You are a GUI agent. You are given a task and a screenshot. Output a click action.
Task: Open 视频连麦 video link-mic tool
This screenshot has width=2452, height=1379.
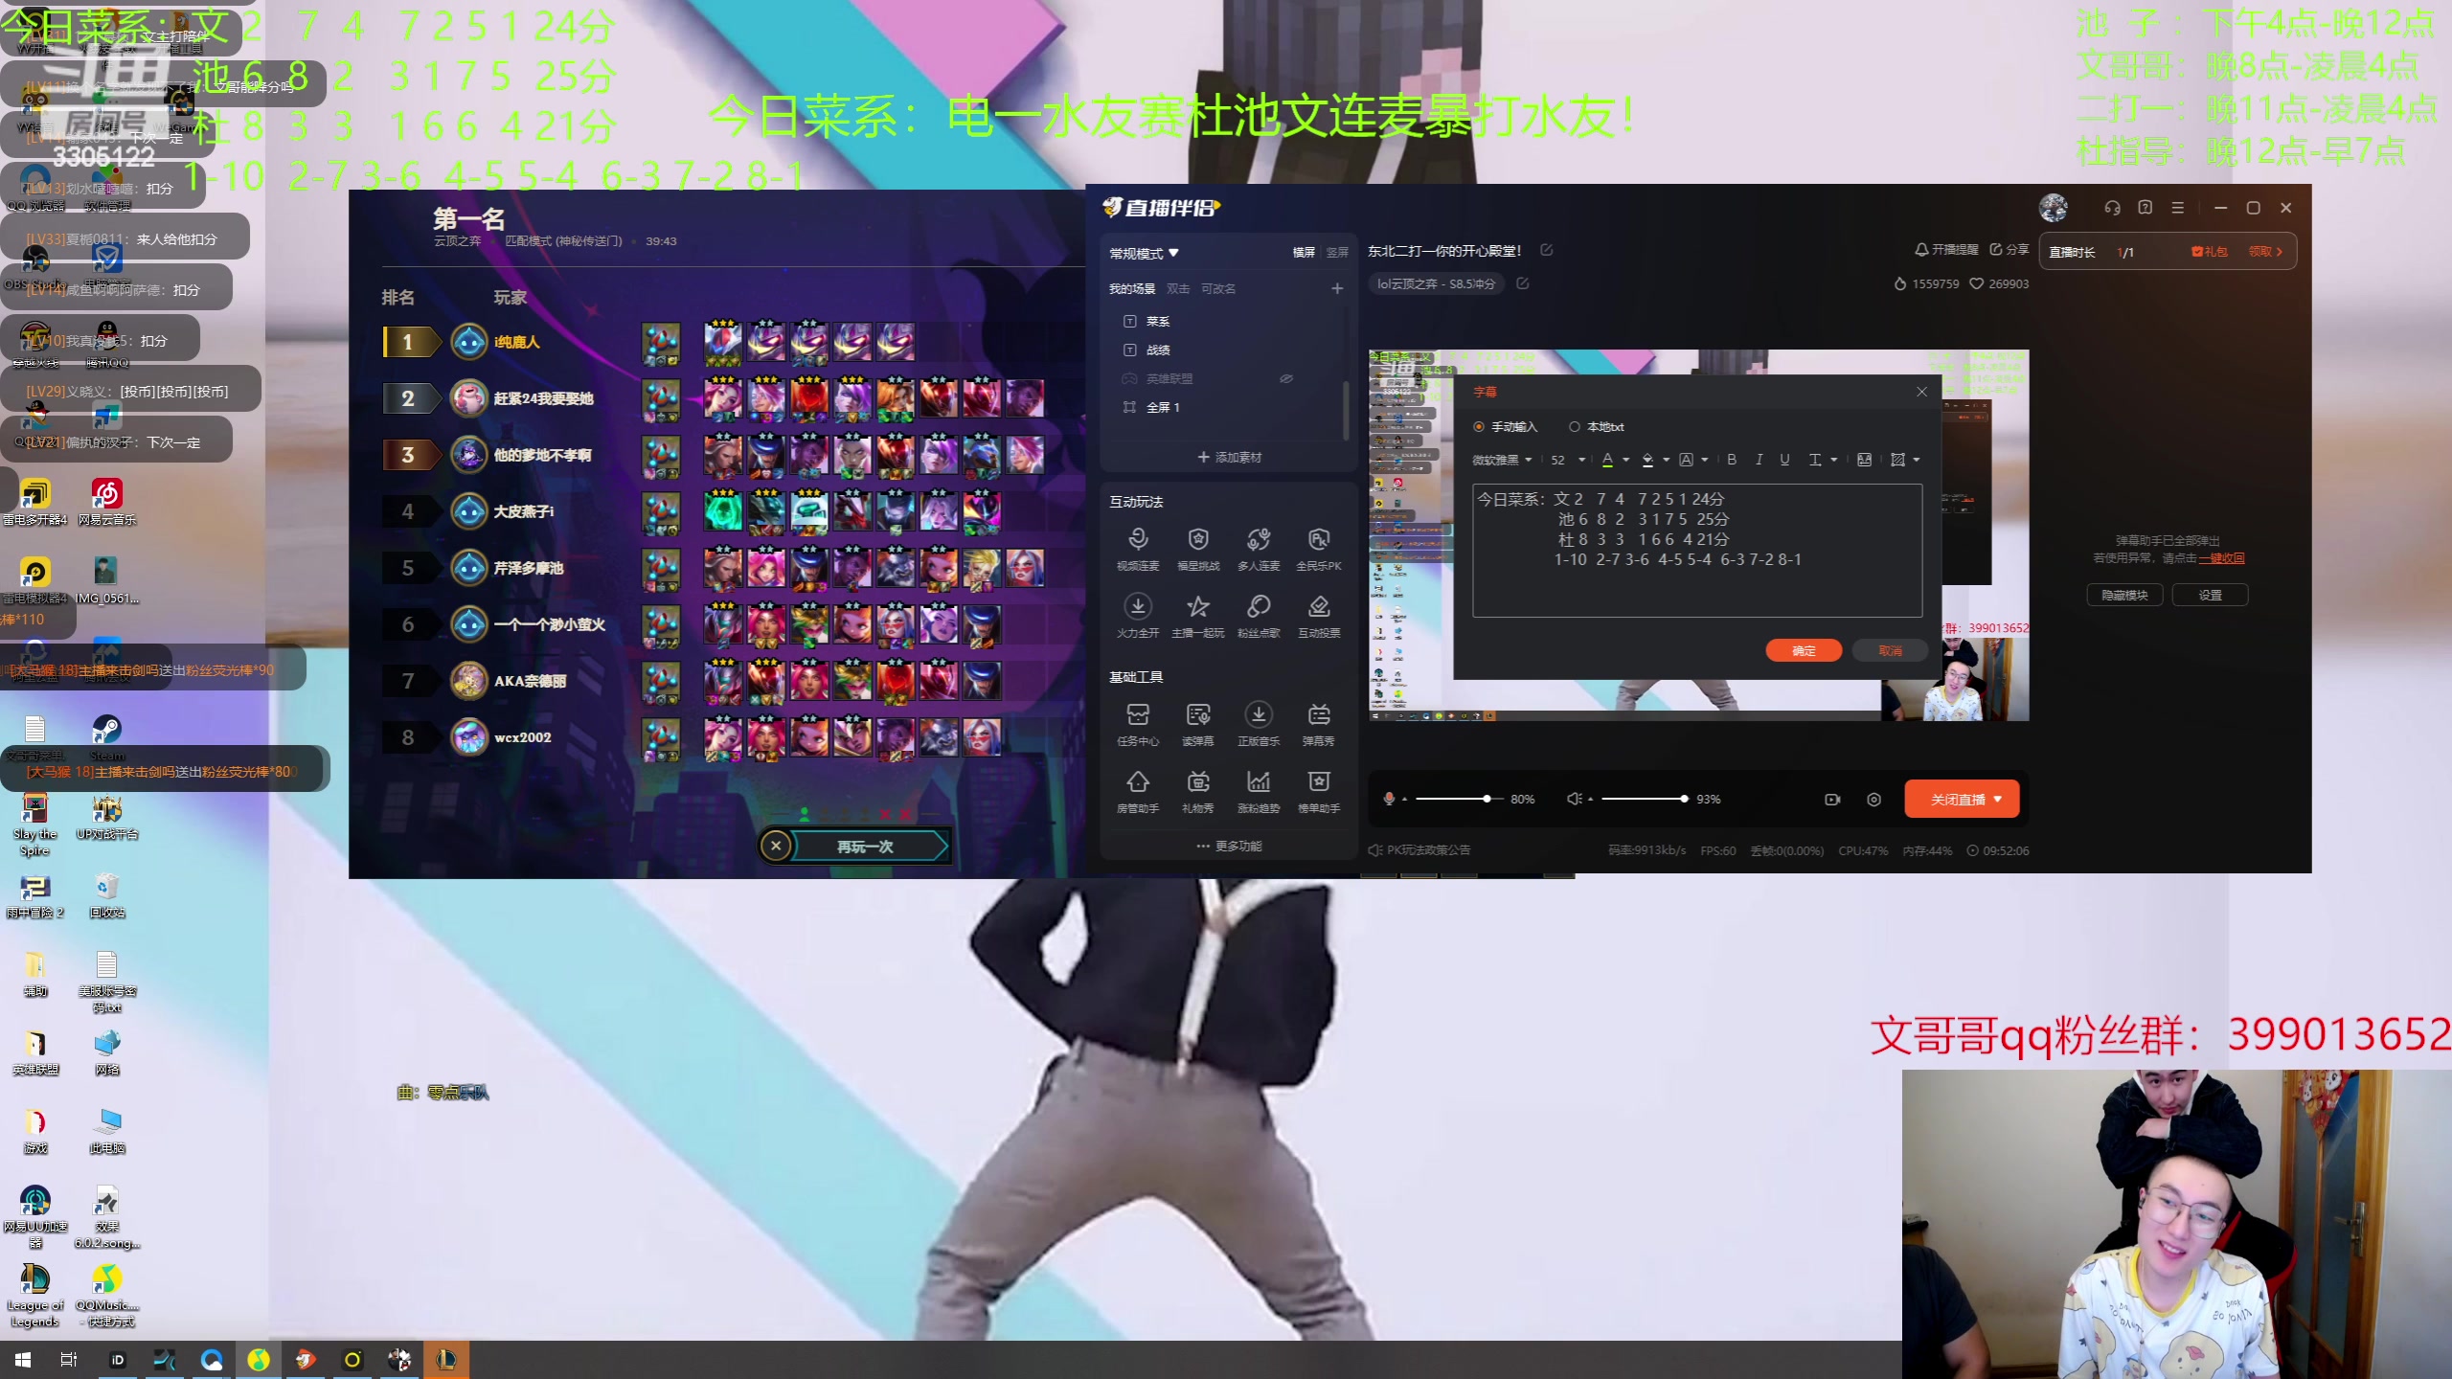(x=1138, y=549)
